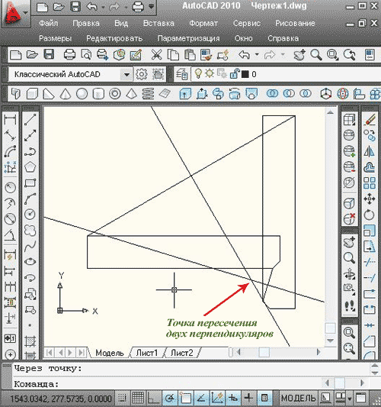The image size is (381, 407).
Task: Toggle Polar tracking in status bar
Action: 170,398
